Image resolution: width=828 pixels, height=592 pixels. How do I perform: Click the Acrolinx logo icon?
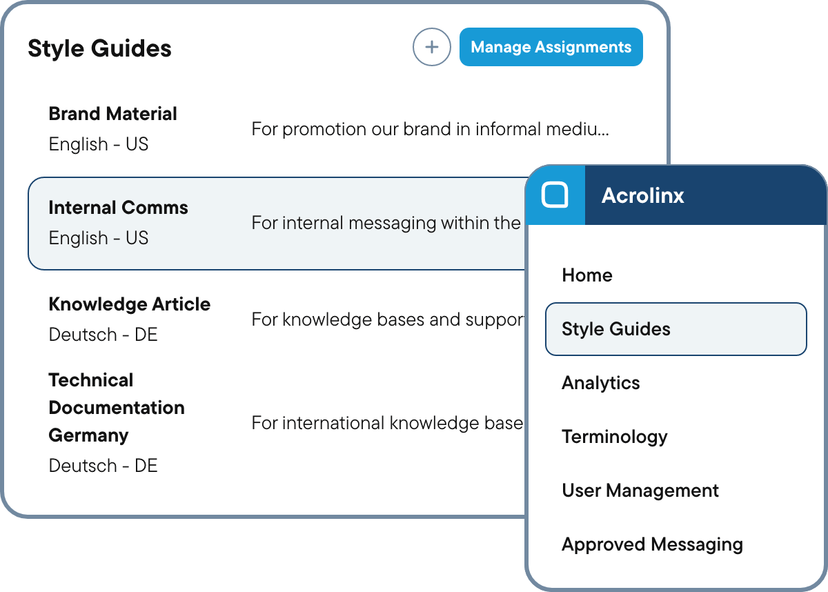coord(555,195)
